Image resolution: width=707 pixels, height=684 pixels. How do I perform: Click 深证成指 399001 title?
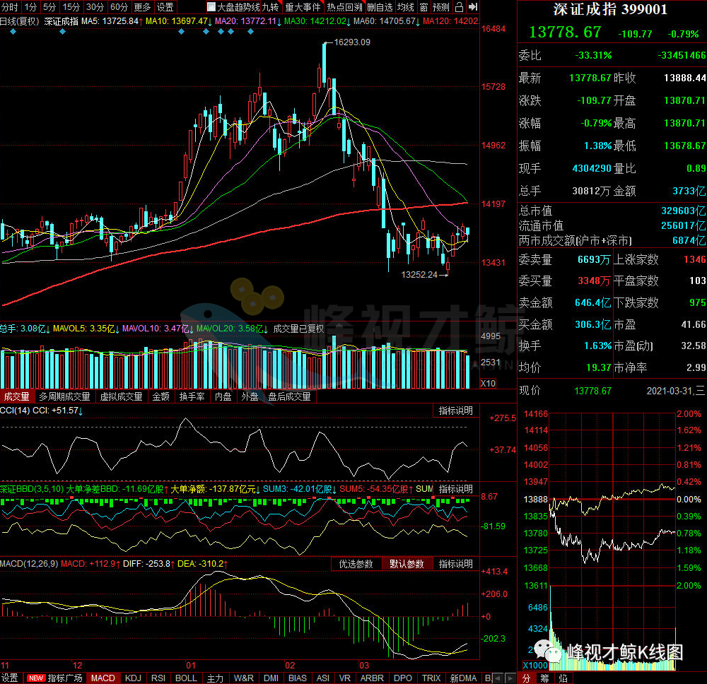tap(611, 9)
